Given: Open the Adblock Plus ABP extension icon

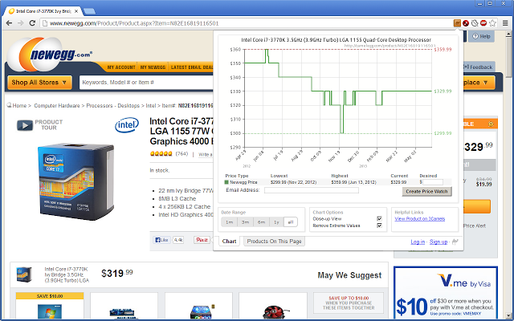Looking at the screenshot, I should pos(483,23).
